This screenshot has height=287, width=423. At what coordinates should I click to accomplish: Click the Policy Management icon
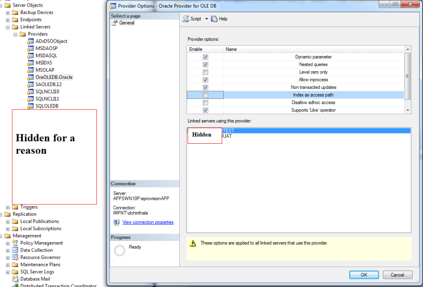16,243
